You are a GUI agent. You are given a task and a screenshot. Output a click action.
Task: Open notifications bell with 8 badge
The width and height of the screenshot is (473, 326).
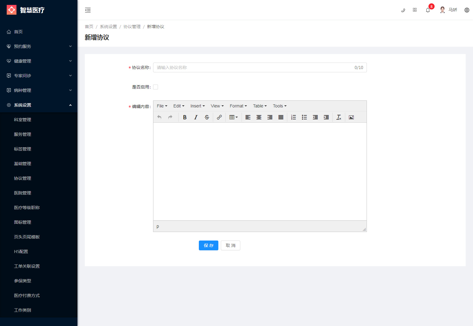pyautogui.click(x=428, y=10)
